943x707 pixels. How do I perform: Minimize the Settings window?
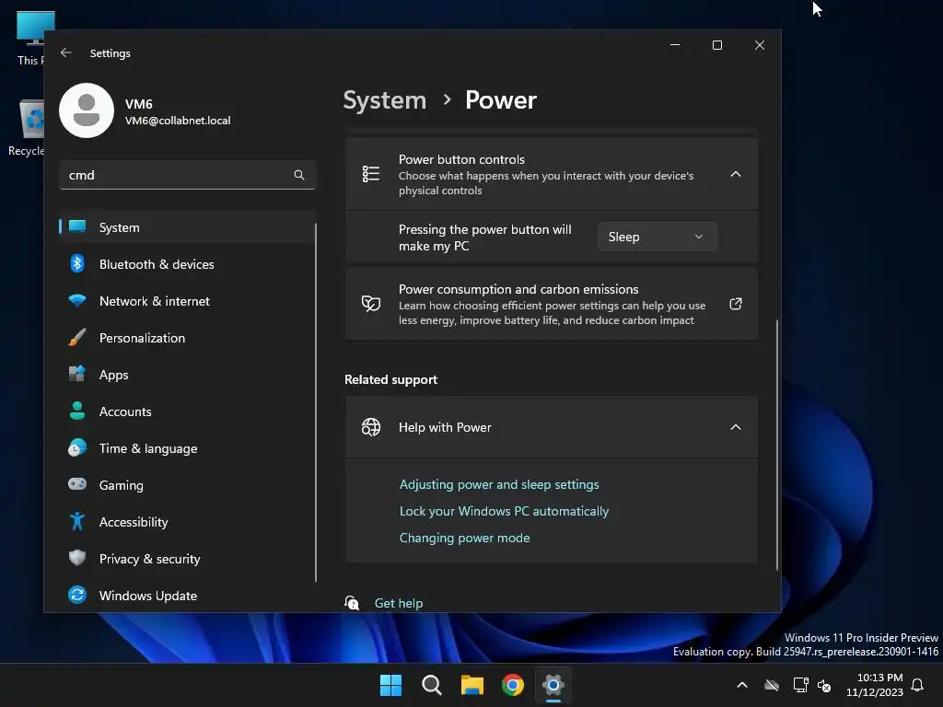(x=675, y=45)
